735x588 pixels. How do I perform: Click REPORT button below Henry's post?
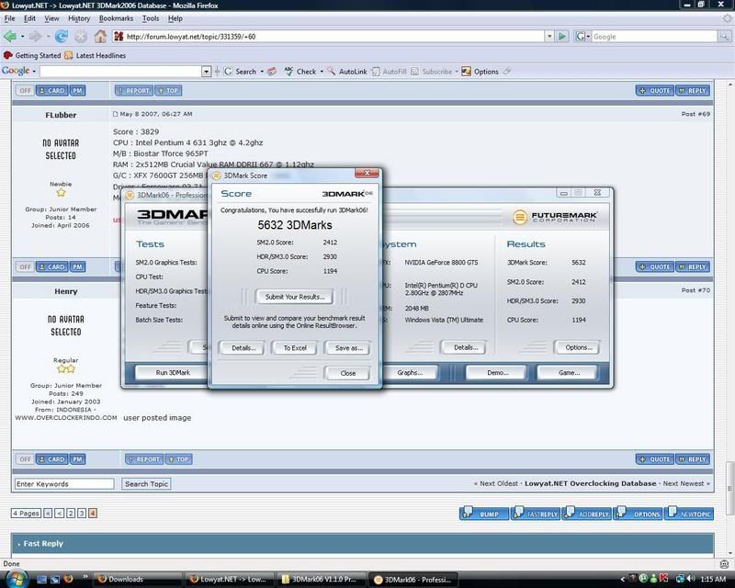click(144, 459)
